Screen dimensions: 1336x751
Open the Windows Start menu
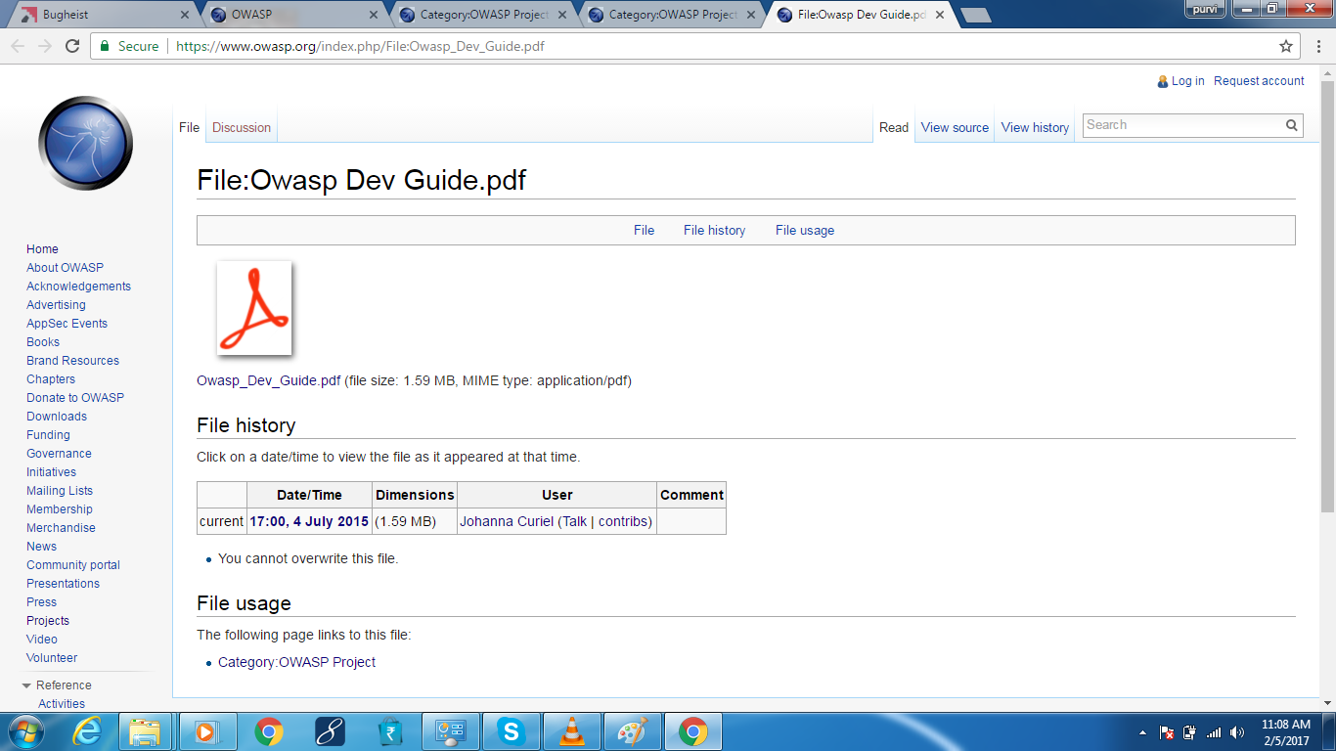coord(24,731)
